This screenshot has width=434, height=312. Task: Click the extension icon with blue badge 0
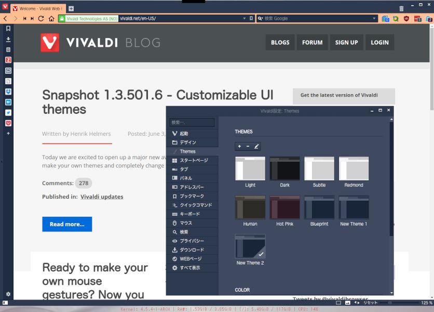385,19
